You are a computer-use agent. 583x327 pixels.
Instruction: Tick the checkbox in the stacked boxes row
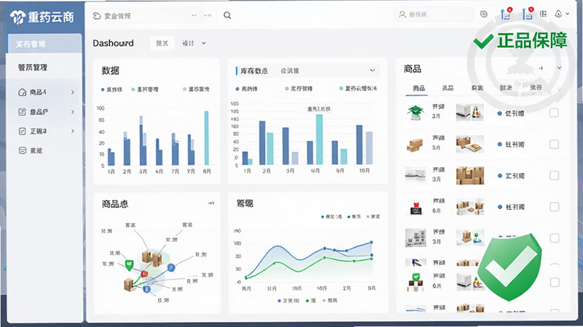click(554, 144)
